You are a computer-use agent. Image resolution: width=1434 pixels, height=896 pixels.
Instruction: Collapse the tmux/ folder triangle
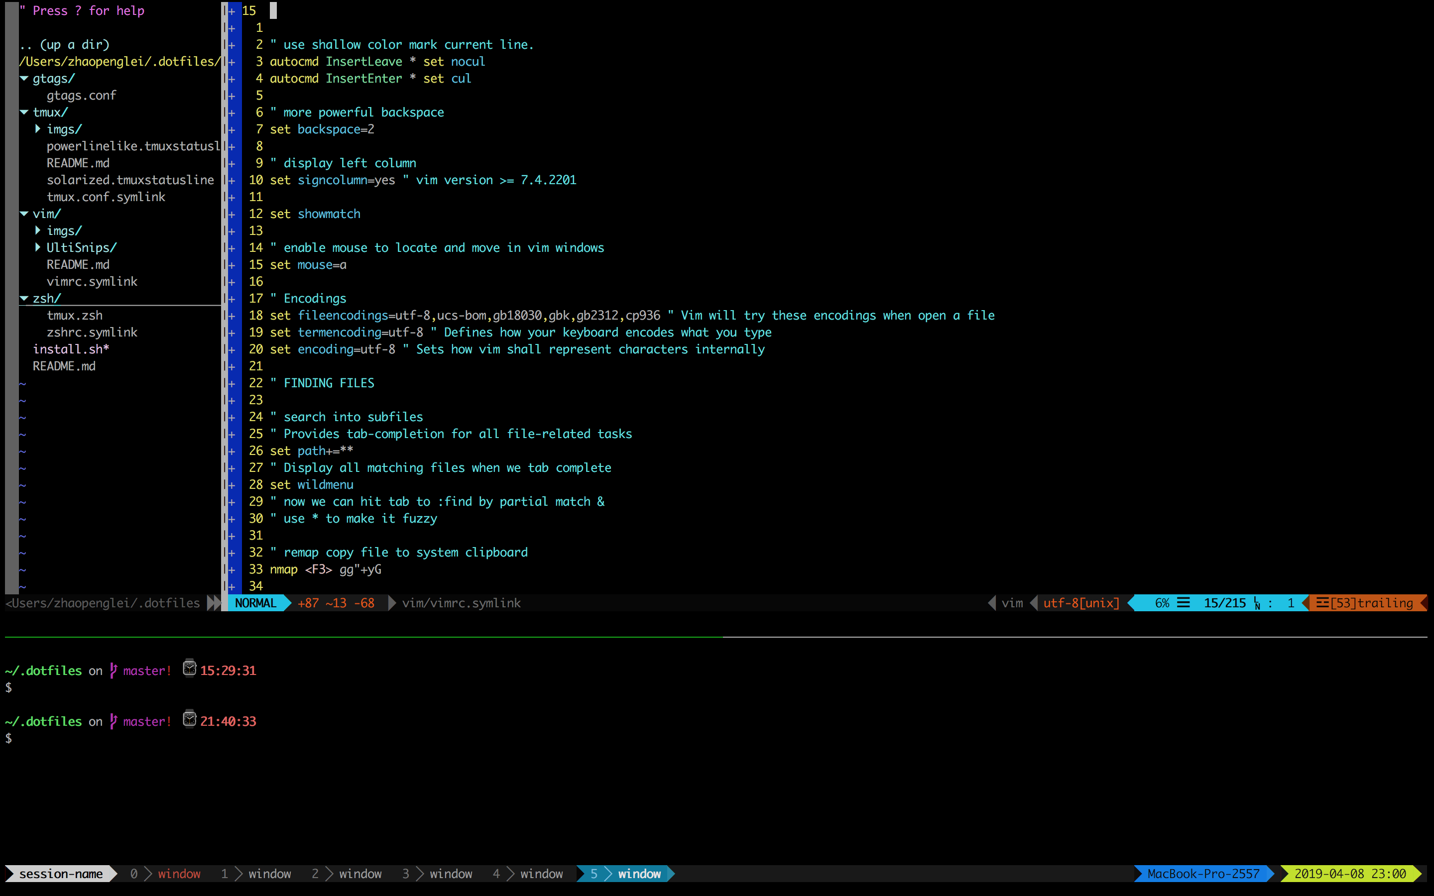coord(24,112)
